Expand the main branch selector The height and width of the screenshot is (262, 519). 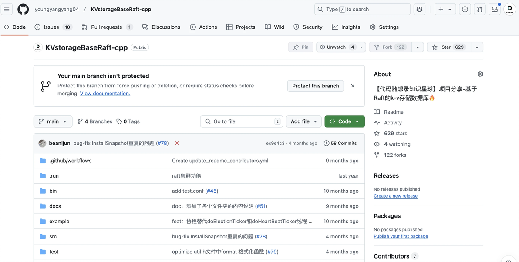click(x=53, y=121)
